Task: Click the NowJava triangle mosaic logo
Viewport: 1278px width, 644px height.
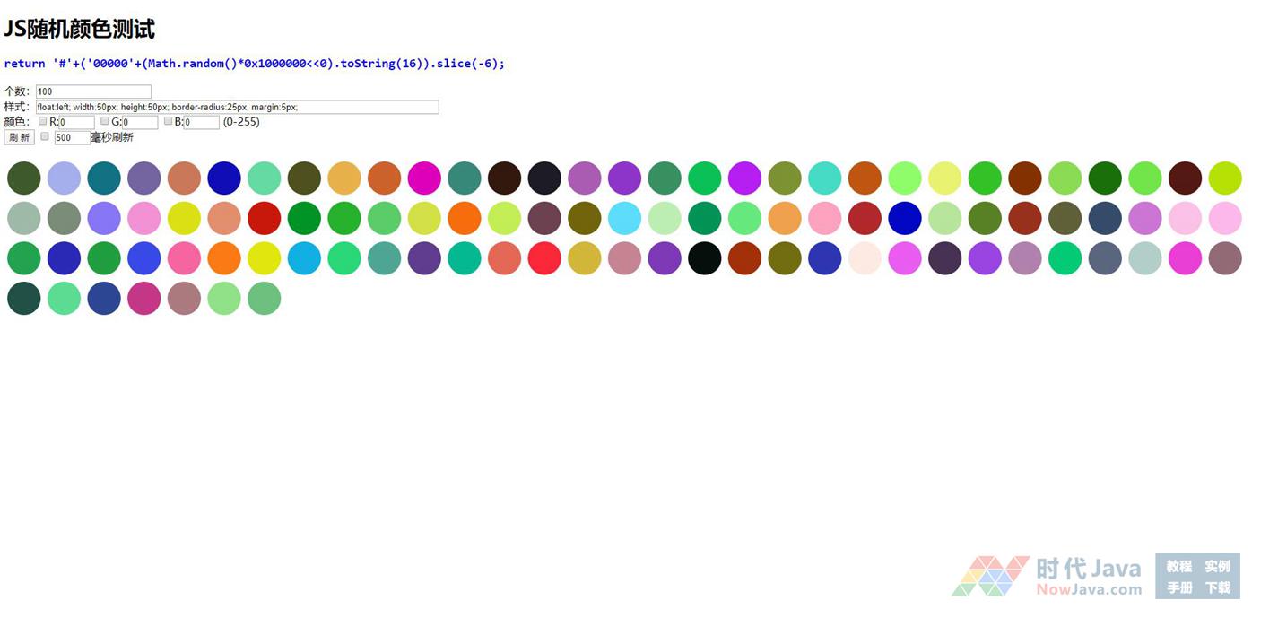Action: (x=990, y=576)
